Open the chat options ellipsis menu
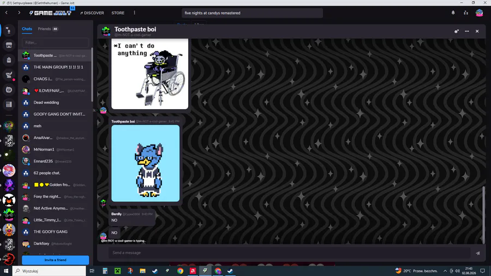The width and height of the screenshot is (491, 276). pos(467,31)
